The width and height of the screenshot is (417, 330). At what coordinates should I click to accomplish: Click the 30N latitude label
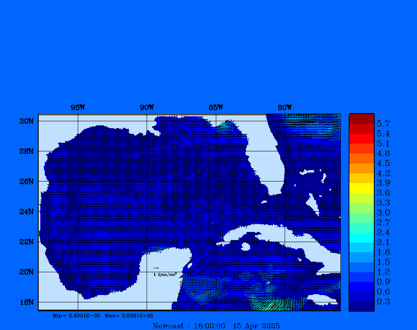26,121
